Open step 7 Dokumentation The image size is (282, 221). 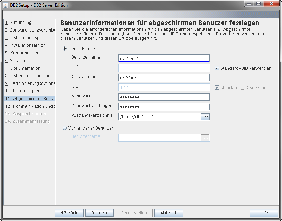23,68
